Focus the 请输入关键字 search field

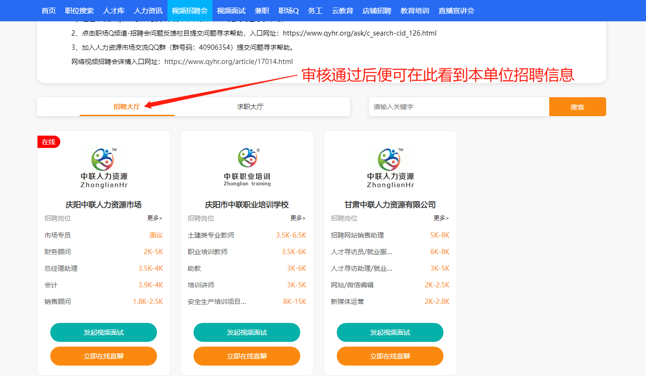pos(459,107)
